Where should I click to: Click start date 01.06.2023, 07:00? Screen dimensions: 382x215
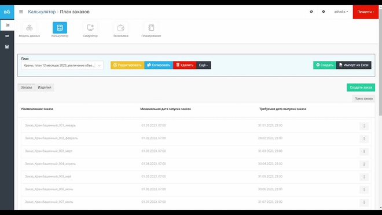[153, 189]
